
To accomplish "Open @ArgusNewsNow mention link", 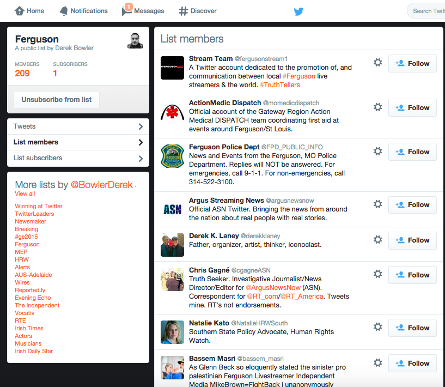I will click(273, 288).
